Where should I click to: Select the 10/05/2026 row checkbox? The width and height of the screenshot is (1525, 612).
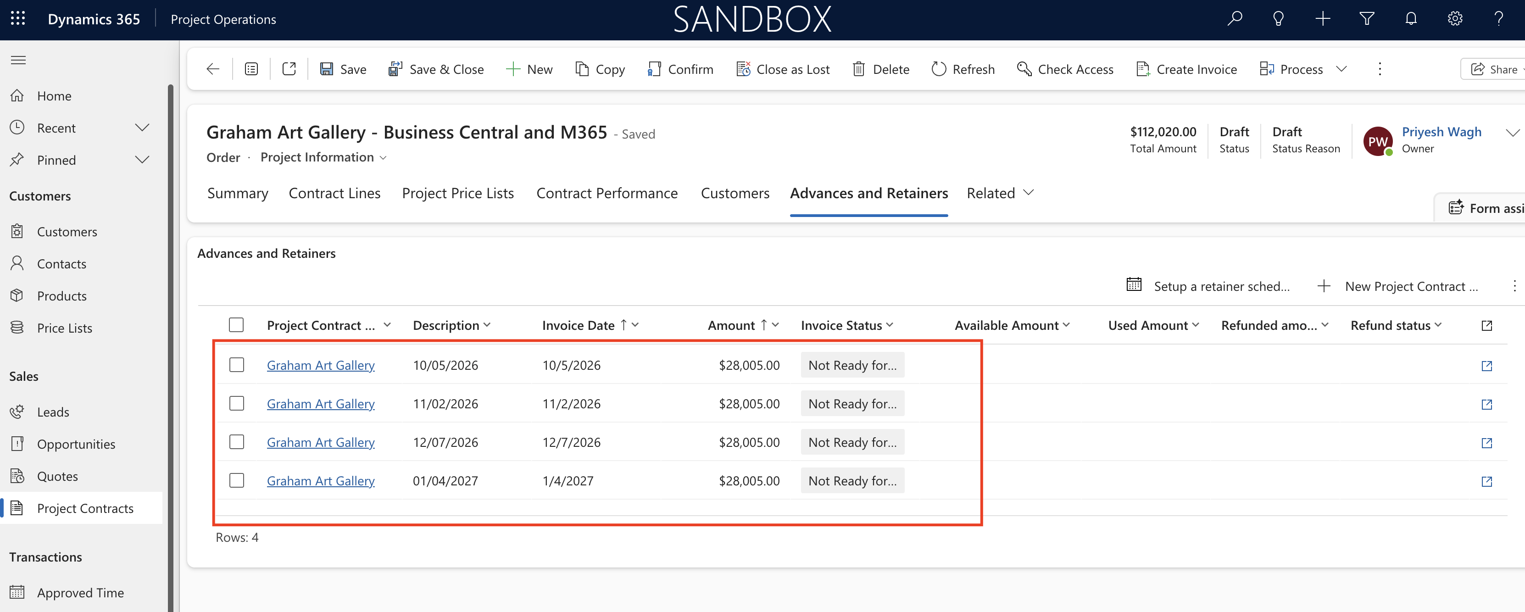[236, 365]
